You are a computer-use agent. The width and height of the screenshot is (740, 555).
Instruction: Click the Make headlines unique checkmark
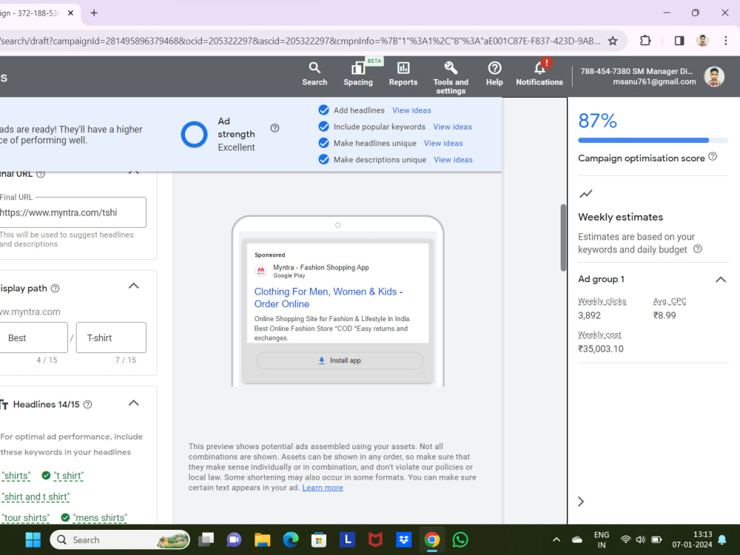click(x=324, y=143)
